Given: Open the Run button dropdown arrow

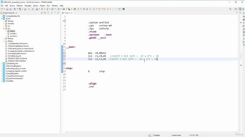Looking at the screenshot, I should point(66,9).
